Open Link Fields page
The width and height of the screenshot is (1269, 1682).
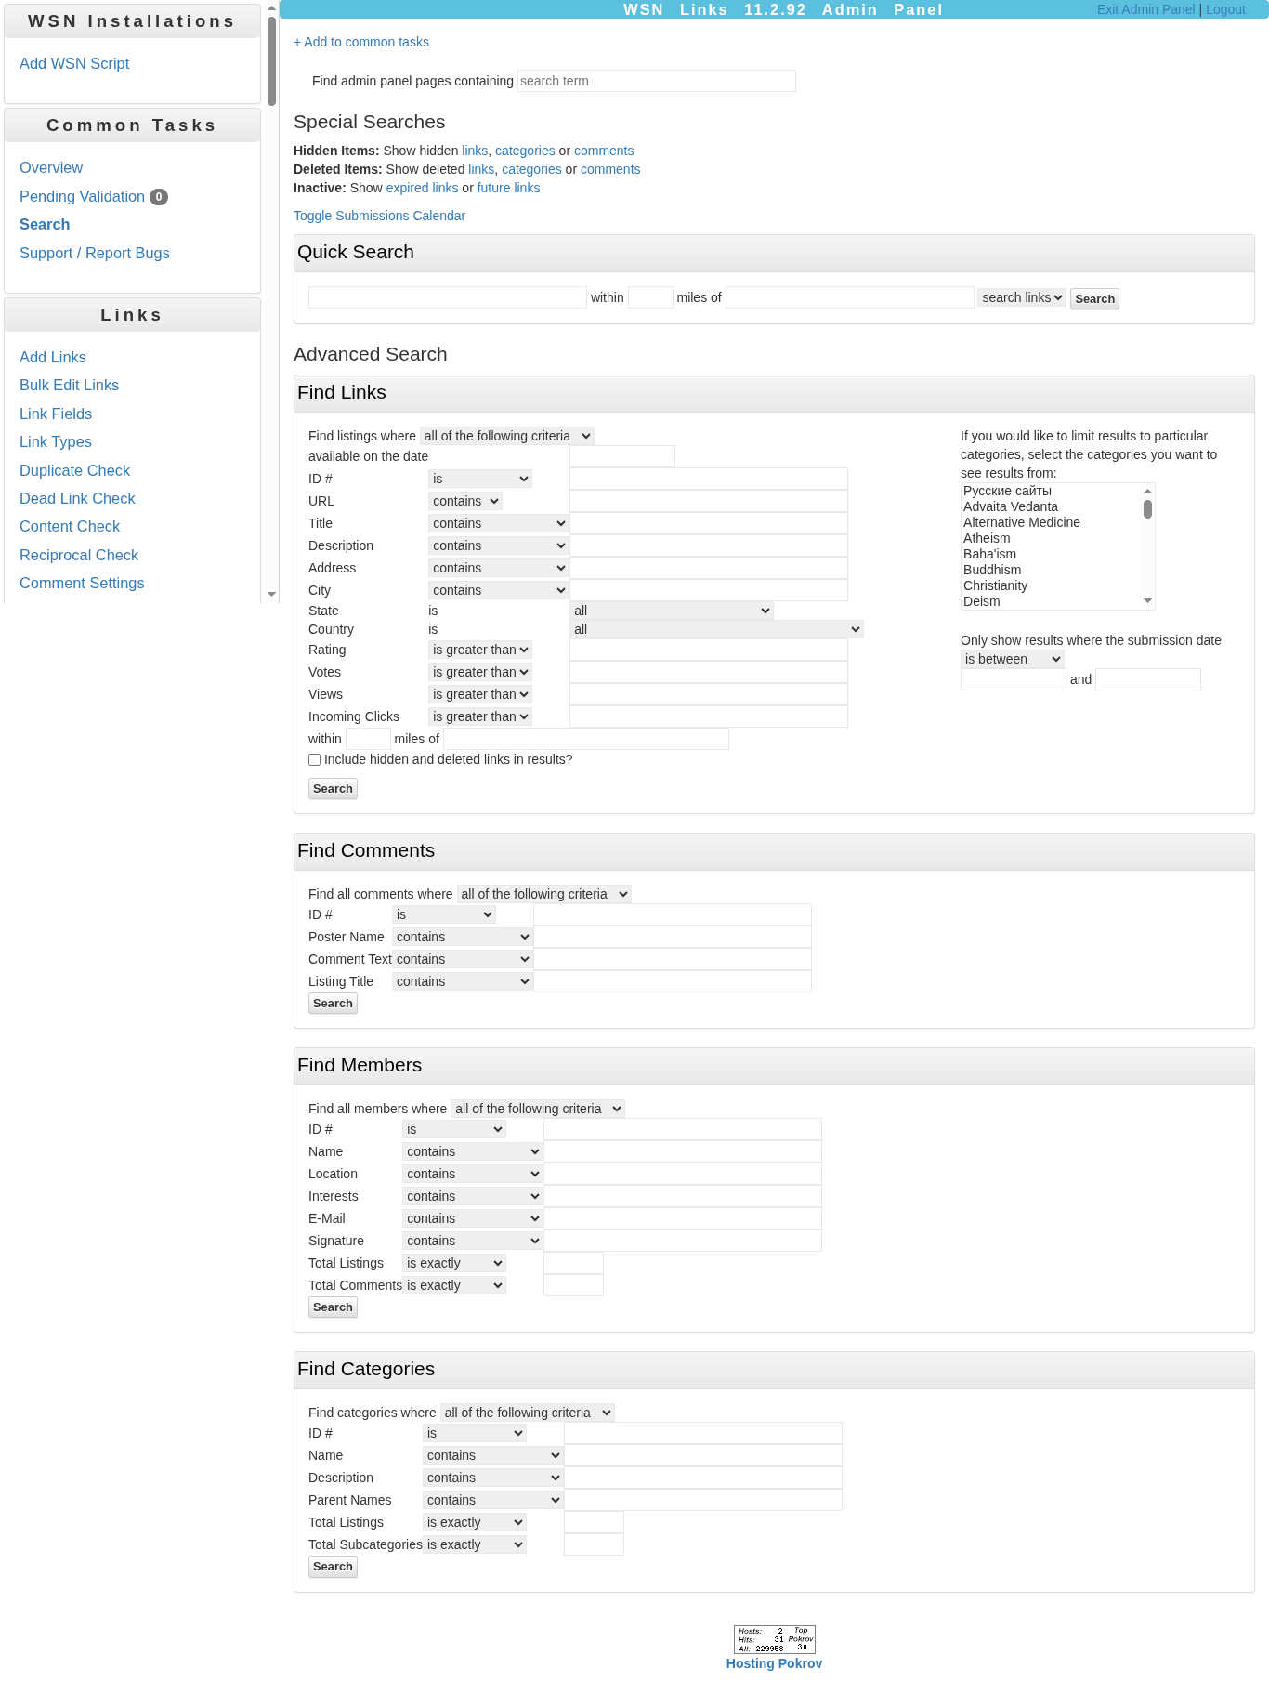point(56,414)
